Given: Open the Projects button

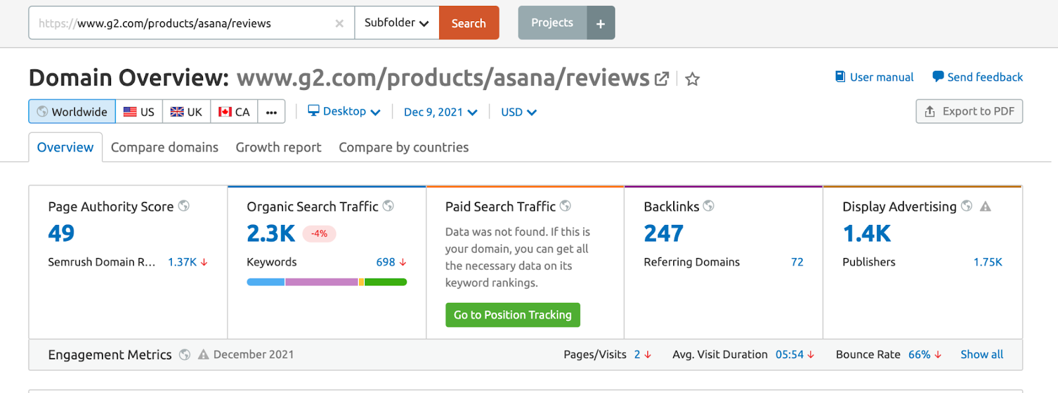Looking at the screenshot, I should (552, 22).
